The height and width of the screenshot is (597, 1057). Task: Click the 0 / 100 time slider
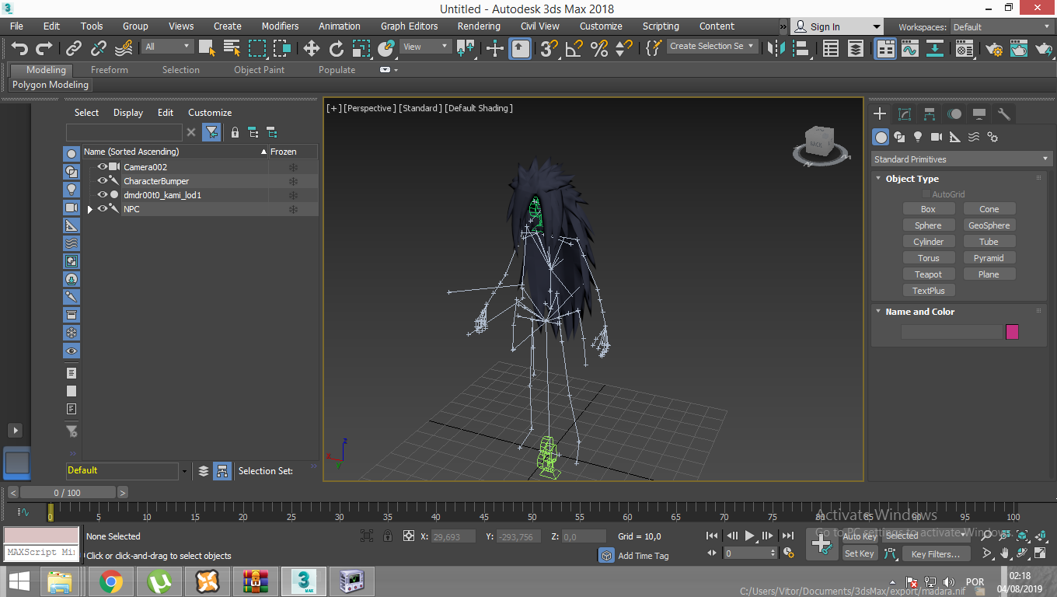[68, 492]
